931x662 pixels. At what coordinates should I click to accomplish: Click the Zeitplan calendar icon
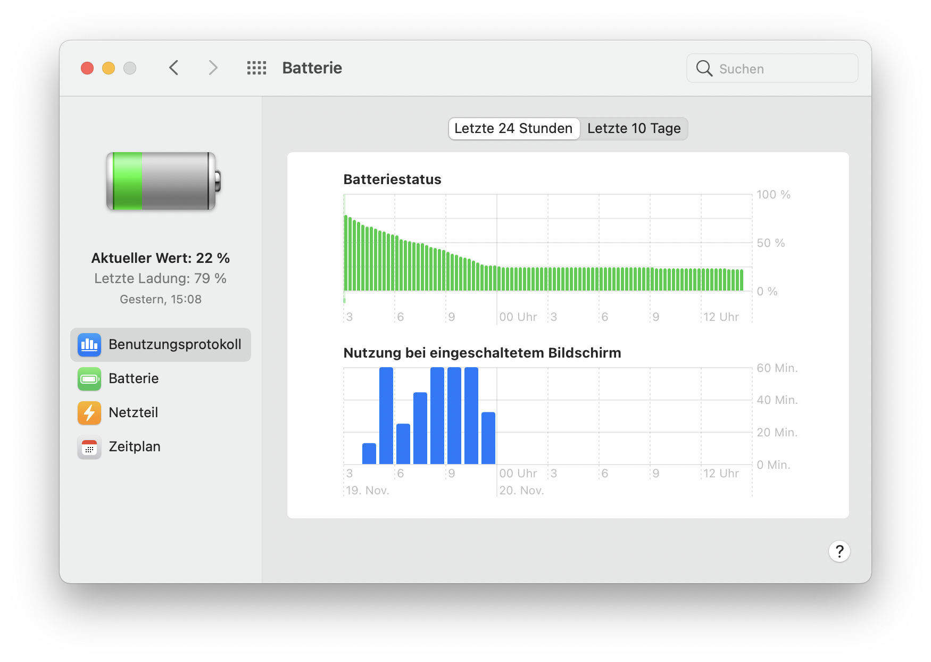pyautogui.click(x=89, y=447)
